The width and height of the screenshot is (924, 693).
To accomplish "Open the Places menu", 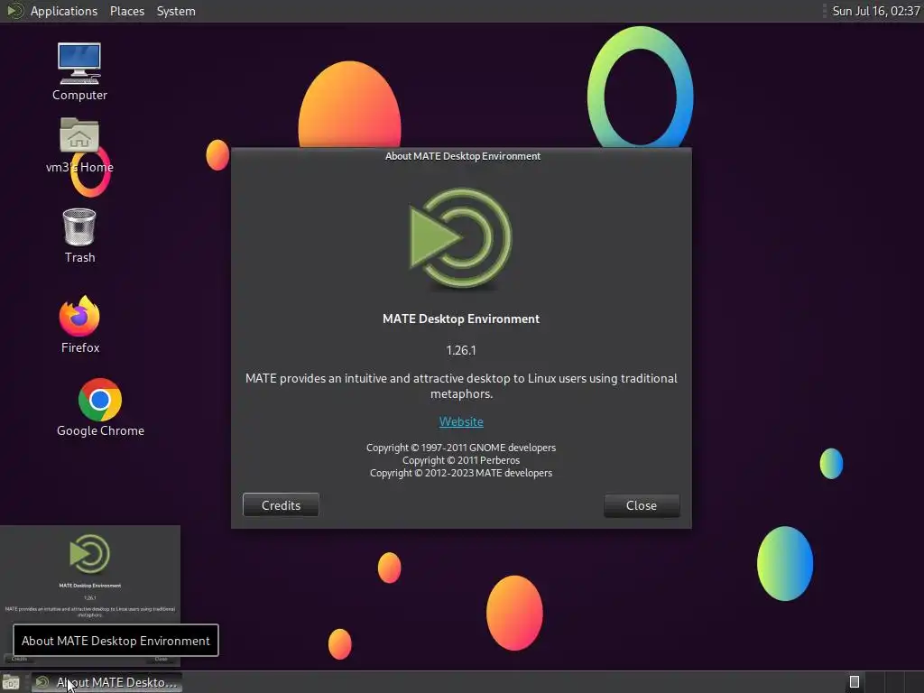I will 127,11.
